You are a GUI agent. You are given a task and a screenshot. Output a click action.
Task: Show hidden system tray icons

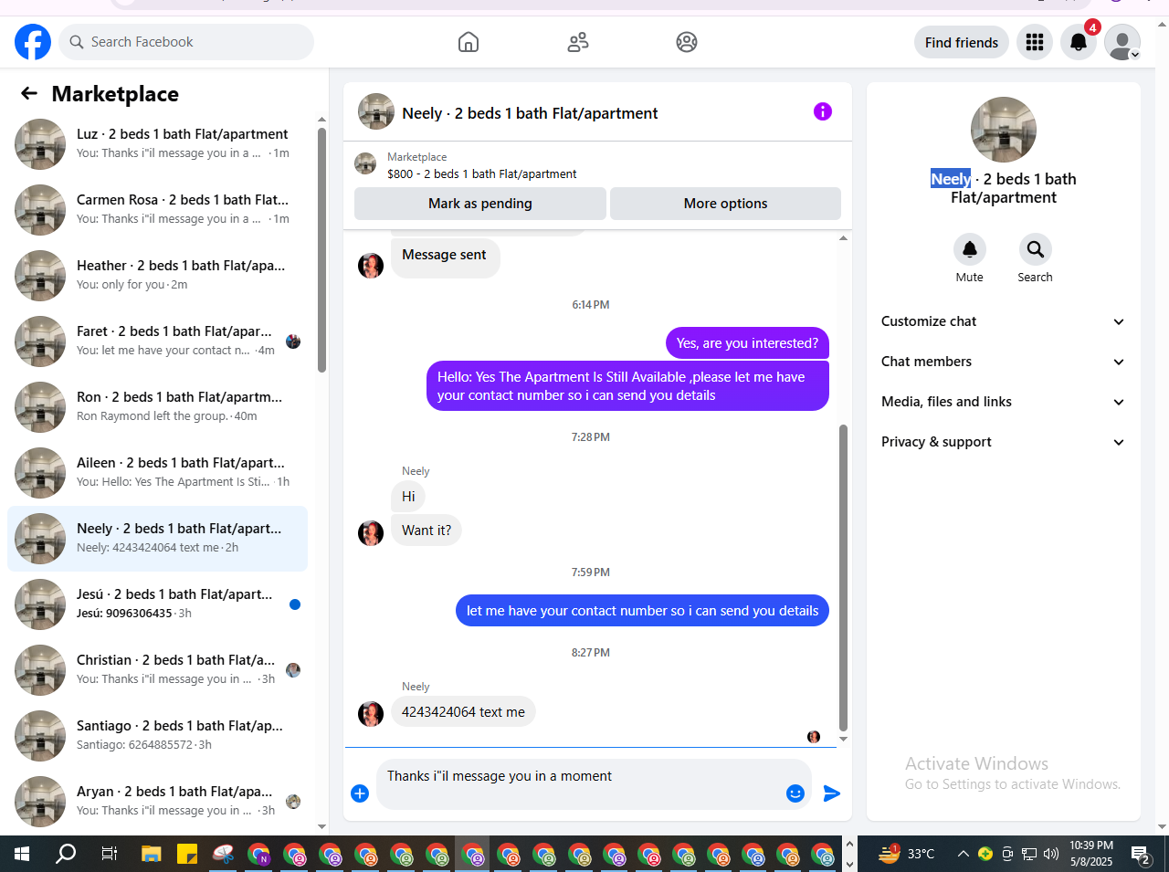tap(963, 855)
